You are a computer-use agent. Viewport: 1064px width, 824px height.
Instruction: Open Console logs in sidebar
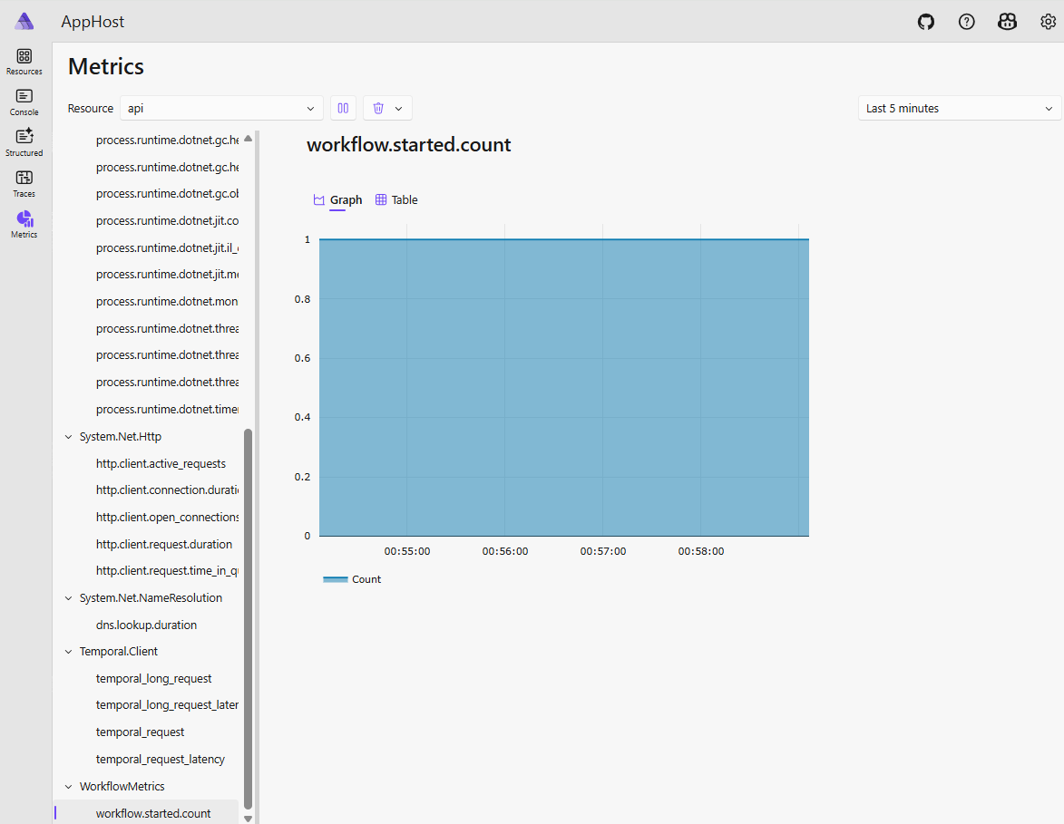[24, 102]
